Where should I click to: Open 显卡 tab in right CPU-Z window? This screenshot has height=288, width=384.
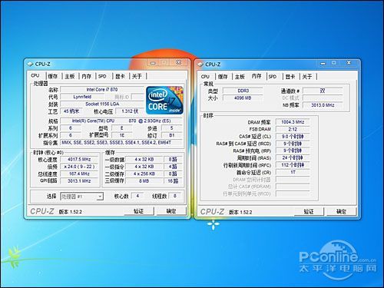coord(290,77)
